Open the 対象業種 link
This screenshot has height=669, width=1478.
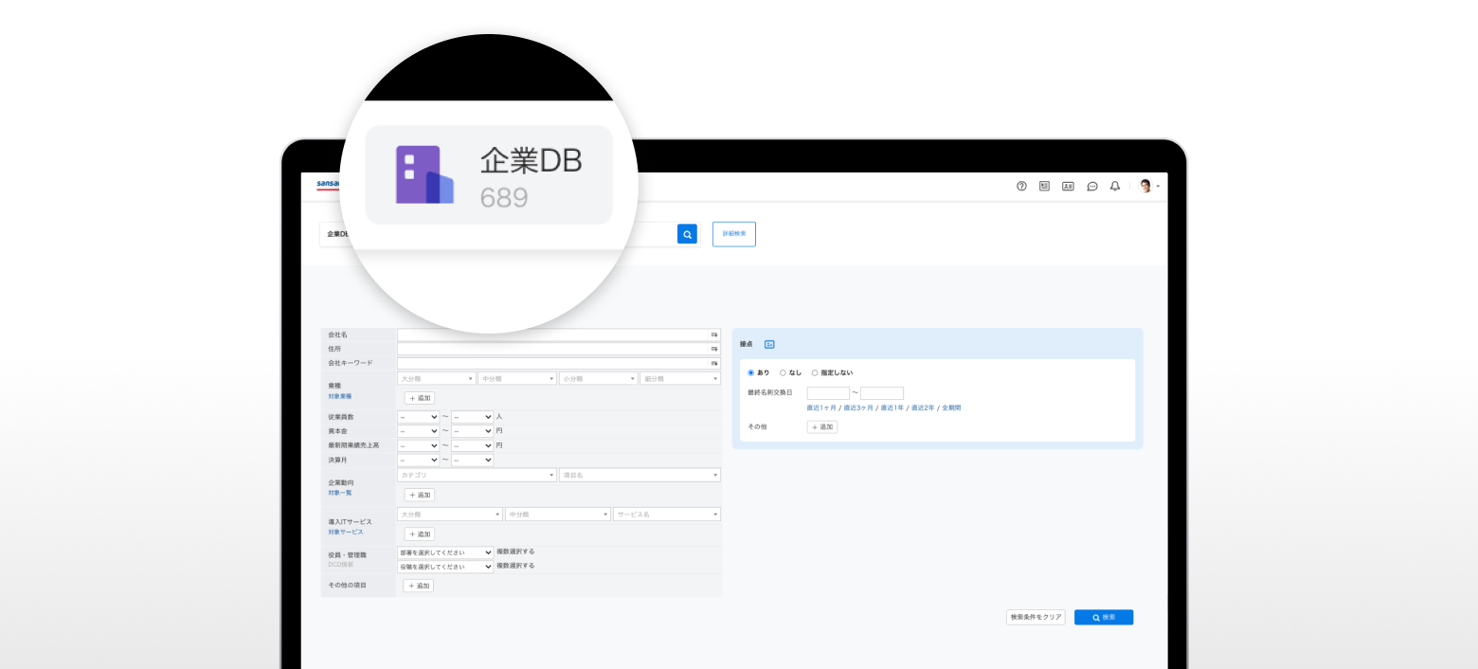coord(340,396)
